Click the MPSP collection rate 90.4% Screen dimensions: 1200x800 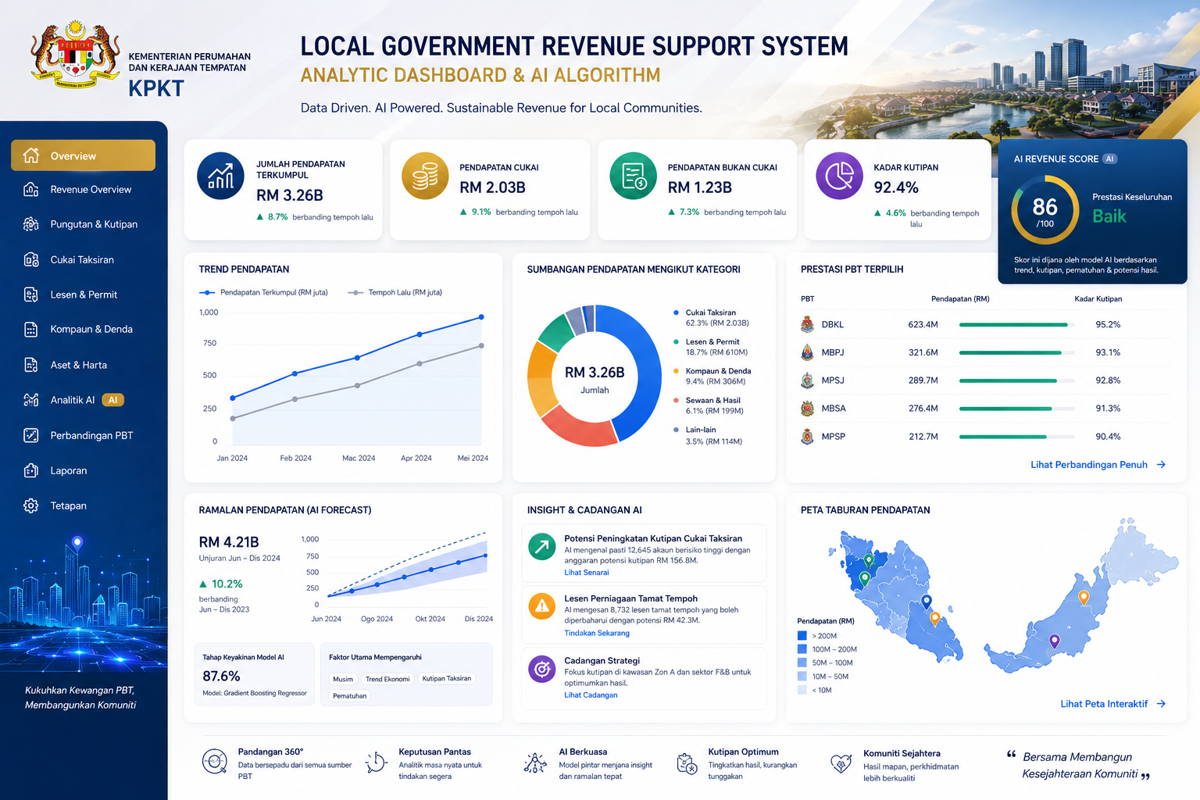tap(1108, 437)
